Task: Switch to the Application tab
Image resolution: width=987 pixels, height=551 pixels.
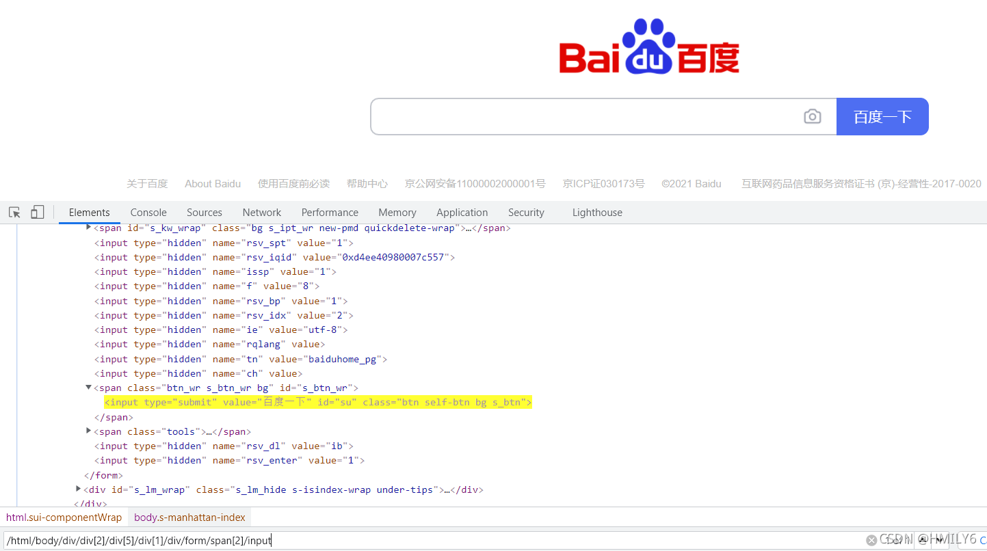Action: coord(462,212)
